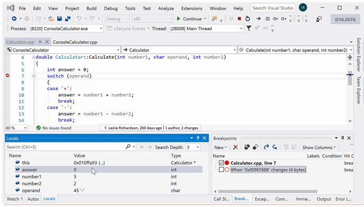Switch to the Autos tab

click(x=33, y=199)
